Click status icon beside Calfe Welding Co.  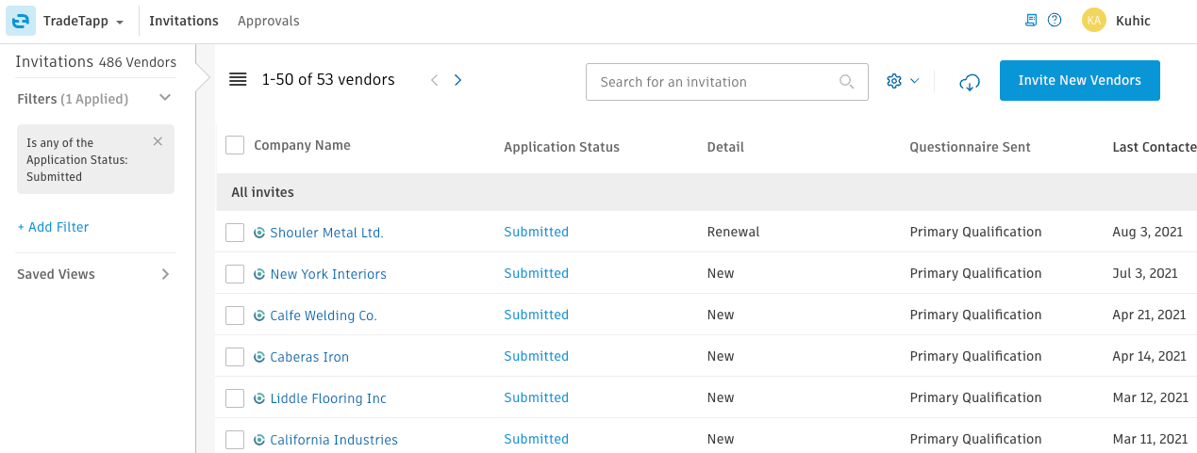pos(259,315)
